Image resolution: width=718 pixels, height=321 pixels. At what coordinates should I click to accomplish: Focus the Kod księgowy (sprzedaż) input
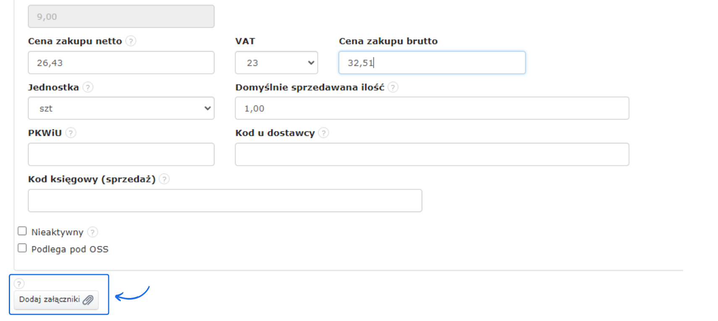click(x=225, y=201)
